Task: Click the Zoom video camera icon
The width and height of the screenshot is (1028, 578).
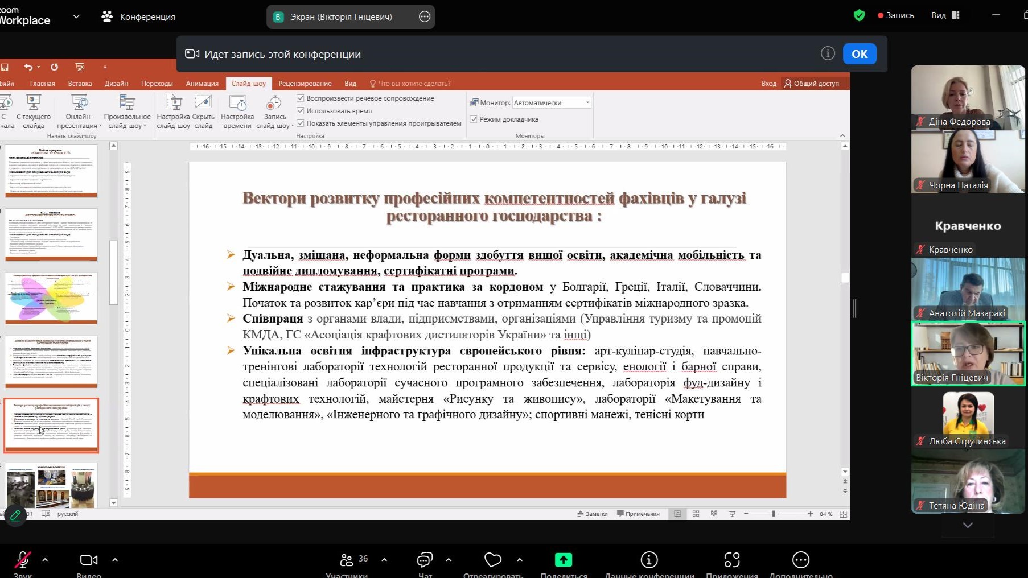Action: 88,560
